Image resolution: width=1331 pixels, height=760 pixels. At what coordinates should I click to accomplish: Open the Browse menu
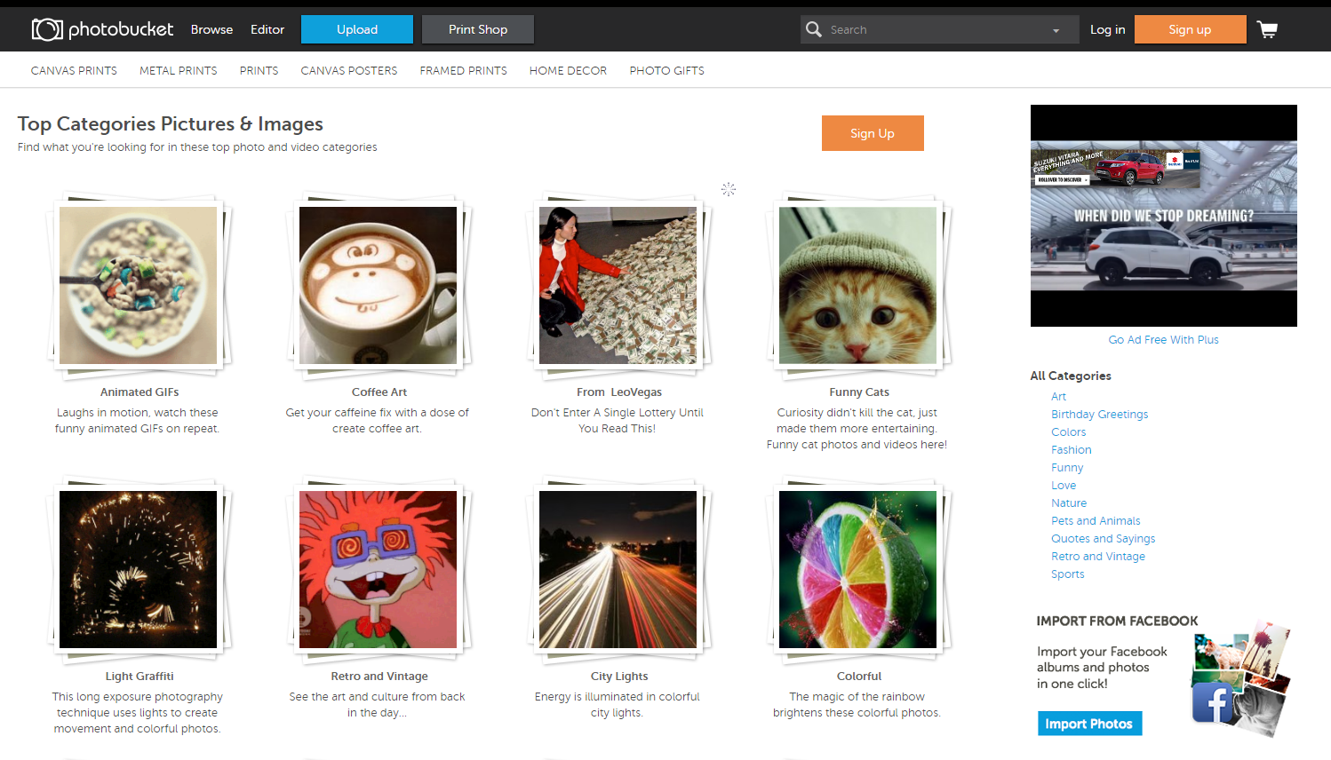211,28
